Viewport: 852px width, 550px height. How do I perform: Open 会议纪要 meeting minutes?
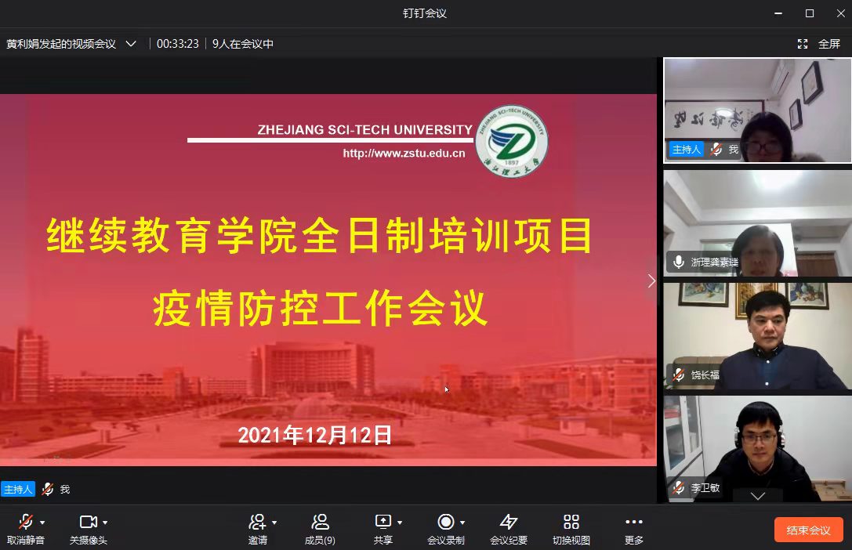509,523
